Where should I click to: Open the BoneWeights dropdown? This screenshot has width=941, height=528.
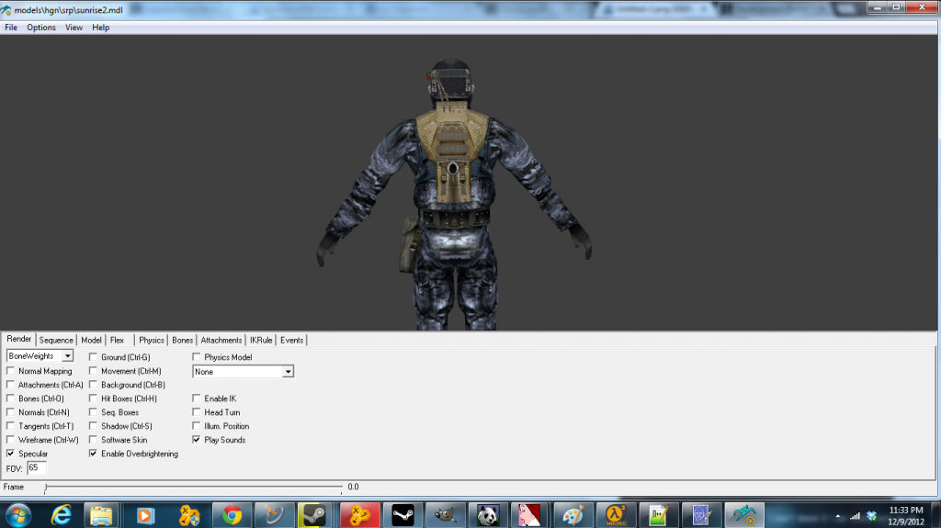(40, 355)
